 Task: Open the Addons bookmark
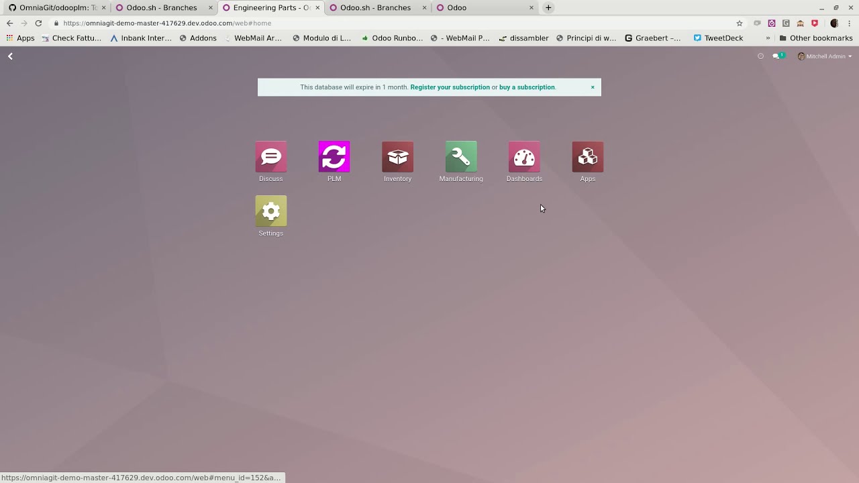click(197, 38)
